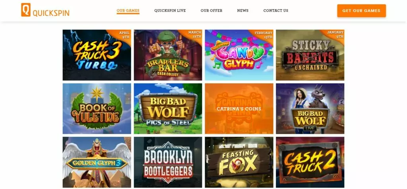Select the Golden Glyph 3 game tile
This screenshot has height=189, width=407.
(x=97, y=162)
